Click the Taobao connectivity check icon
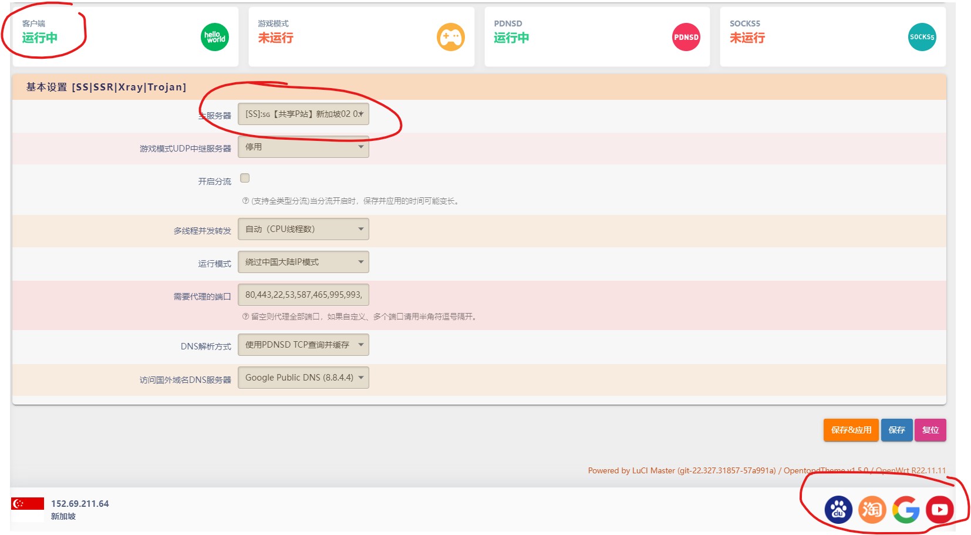 pyautogui.click(x=872, y=510)
